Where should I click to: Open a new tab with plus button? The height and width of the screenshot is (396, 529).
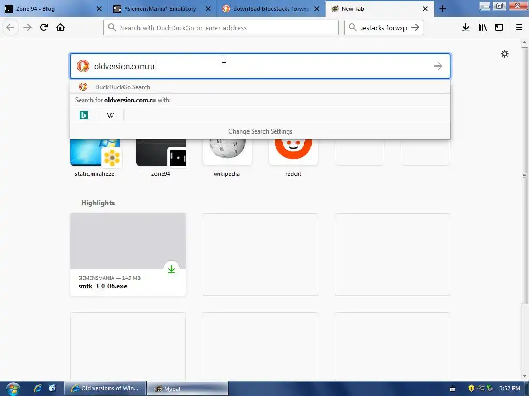coord(443,9)
